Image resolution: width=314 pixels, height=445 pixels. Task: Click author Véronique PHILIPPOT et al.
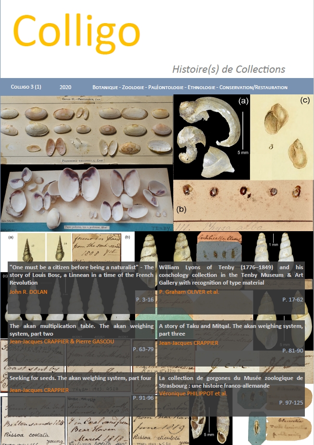tap(193, 393)
